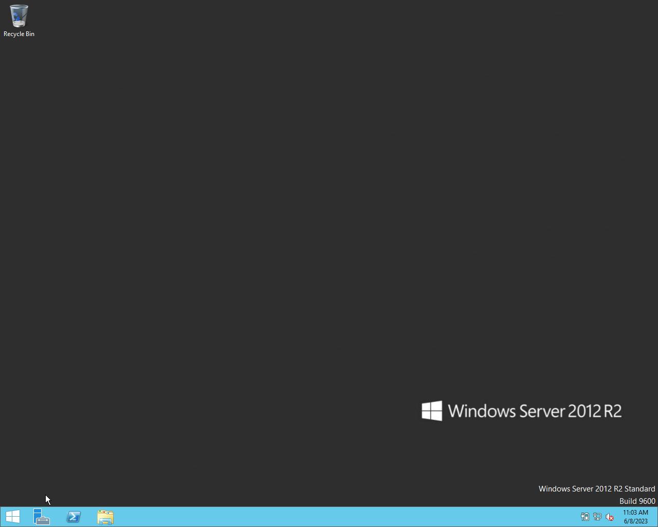Open Windows PowerShell from the taskbar

tap(74, 517)
